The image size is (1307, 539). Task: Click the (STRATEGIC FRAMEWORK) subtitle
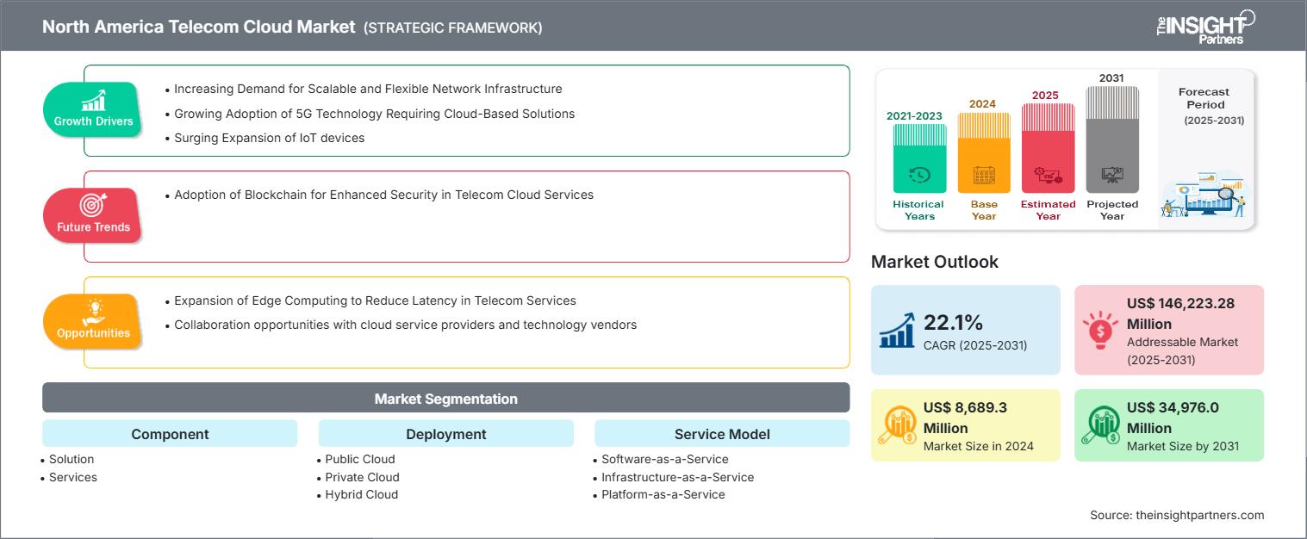coord(452,28)
